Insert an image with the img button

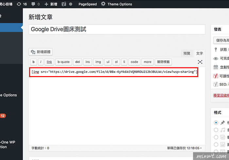pos(98,62)
